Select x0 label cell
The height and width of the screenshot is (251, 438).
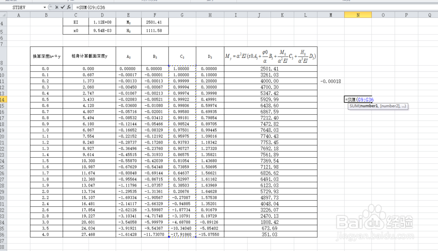[x=76, y=31]
